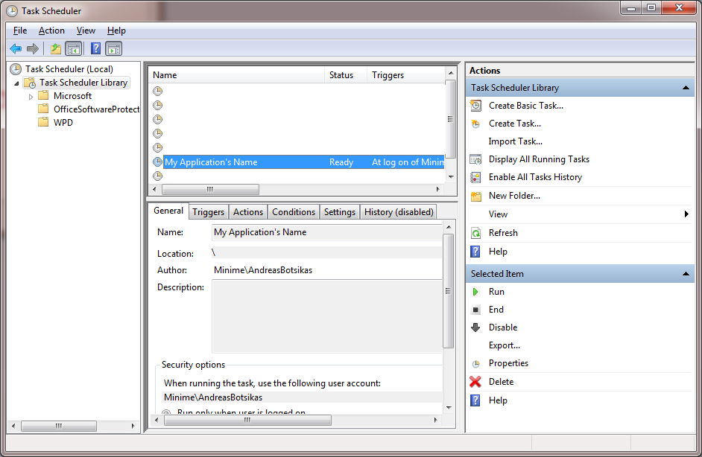Click the New Folder icon in Actions pane
This screenshot has height=457, width=702.
475,196
